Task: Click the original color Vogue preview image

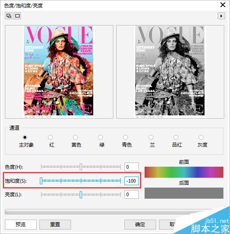Action: point(59,71)
